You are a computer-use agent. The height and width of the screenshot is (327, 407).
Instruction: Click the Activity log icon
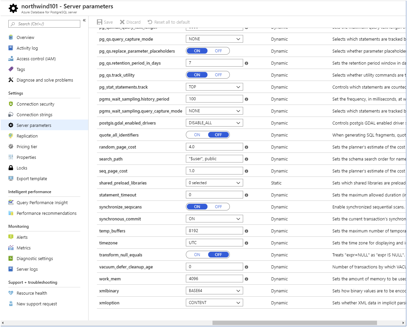(11, 48)
